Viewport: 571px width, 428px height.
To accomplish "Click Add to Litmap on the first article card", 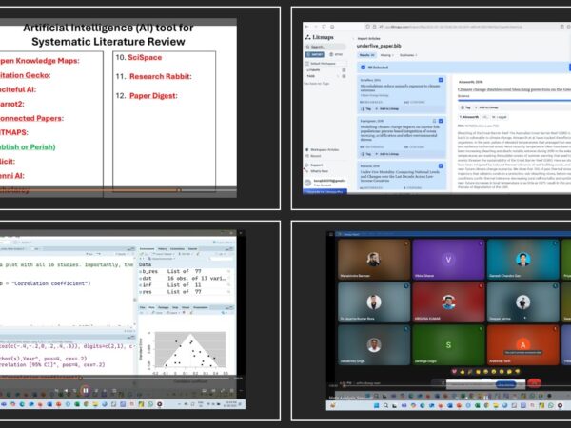I will click(387, 108).
